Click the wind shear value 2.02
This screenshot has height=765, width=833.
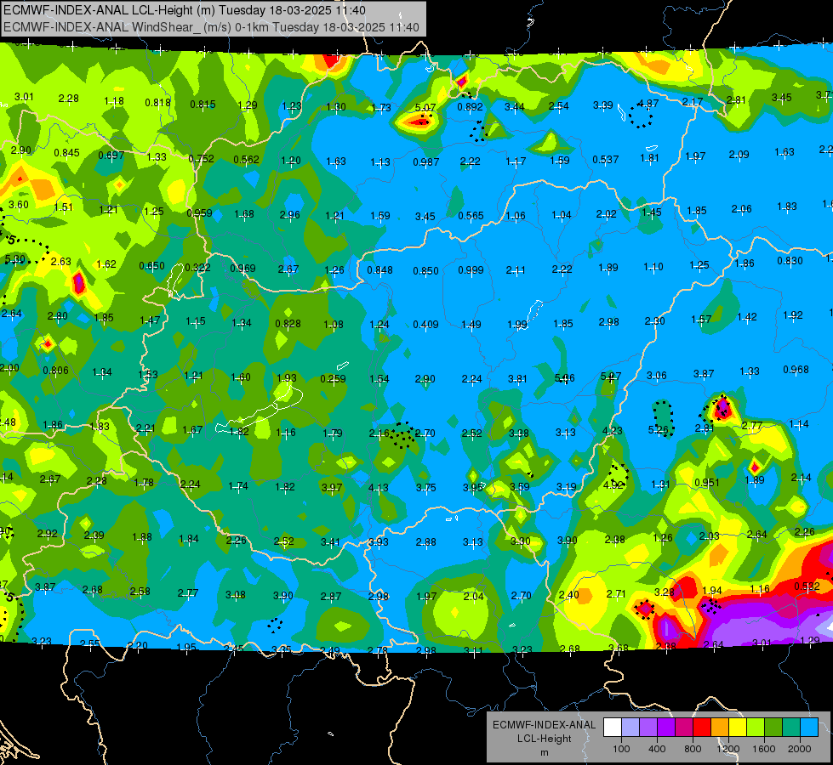pos(606,214)
